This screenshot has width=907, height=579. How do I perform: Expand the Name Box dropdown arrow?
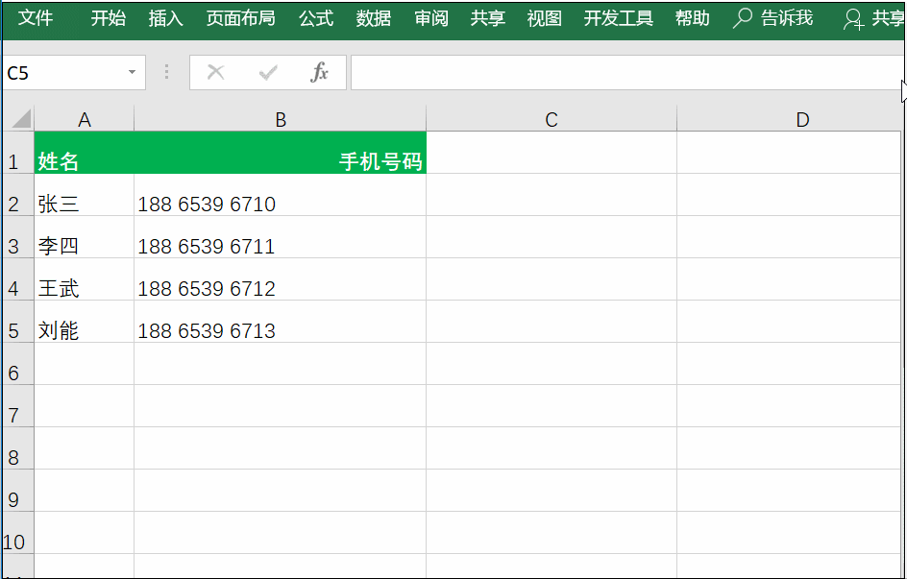pos(132,72)
